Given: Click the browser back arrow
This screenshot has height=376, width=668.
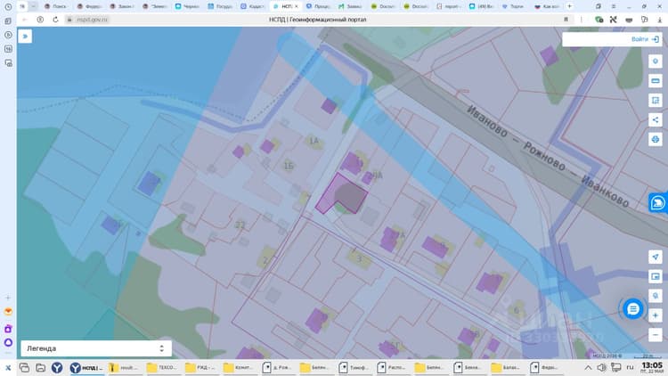Looking at the screenshot, I should coord(25,20).
